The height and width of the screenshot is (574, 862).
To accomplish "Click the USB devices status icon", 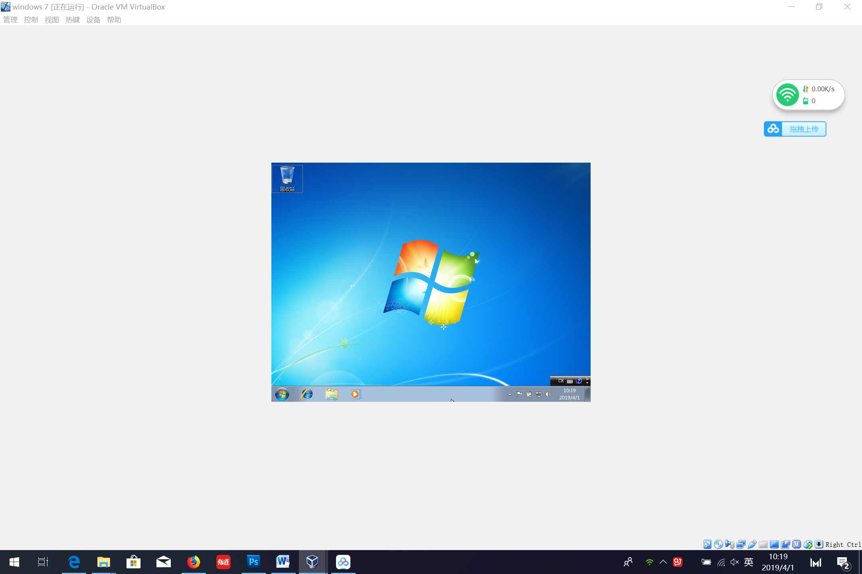I will (x=752, y=544).
